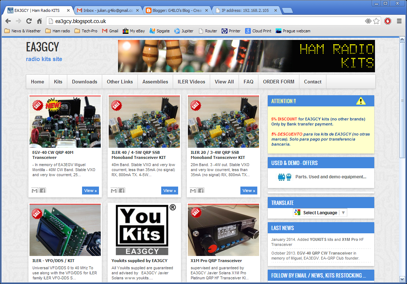Open the Gmail bookmark
Viewport: 407px width, 284px height.
[110, 31]
